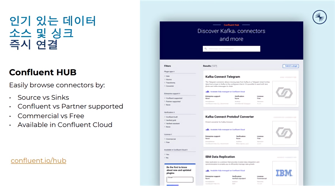Screen dimensions: 335x188
Task: Click the Kafka Connect Telegram connector logo
Action: click(x=284, y=93)
